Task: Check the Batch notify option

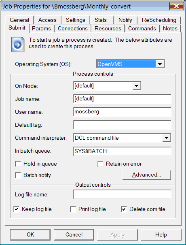Action: (x=18, y=175)
